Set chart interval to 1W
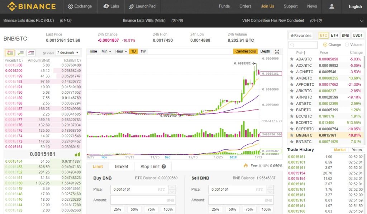367x214 pixels. 143,51
